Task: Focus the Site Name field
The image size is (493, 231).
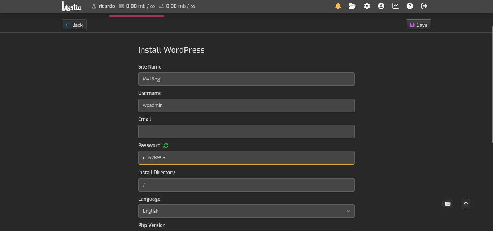Action: point(247,79)
